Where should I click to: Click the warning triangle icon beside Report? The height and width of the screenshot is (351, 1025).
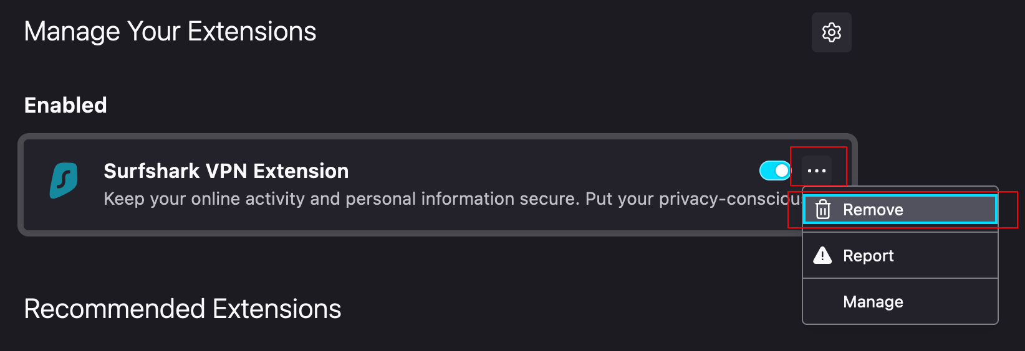click(822, 255)
